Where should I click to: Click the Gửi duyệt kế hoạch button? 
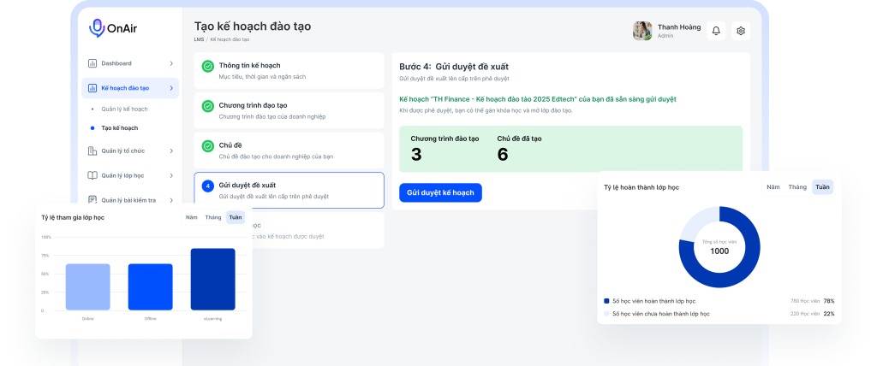(x=440, y=192)
